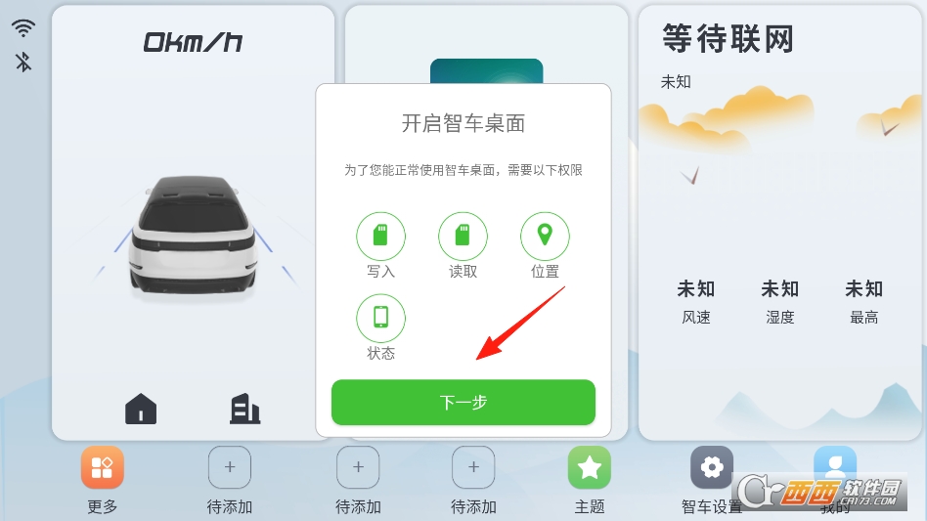
Task: Tap the company building navigation icon
Action: [244, 409]
